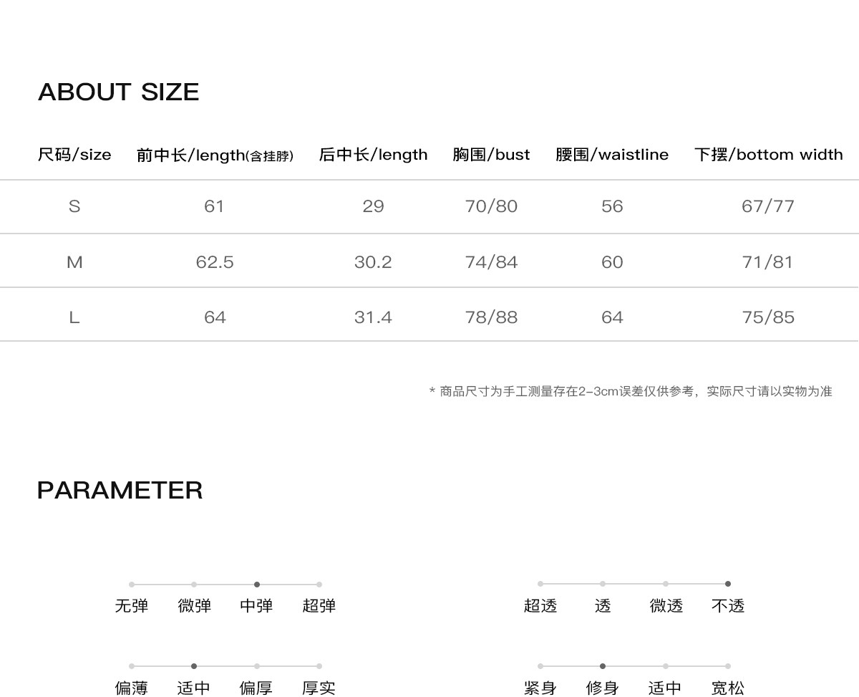Click the PARAMETER heading
Viewport: 859px width, 697px height.
point(120,491)
